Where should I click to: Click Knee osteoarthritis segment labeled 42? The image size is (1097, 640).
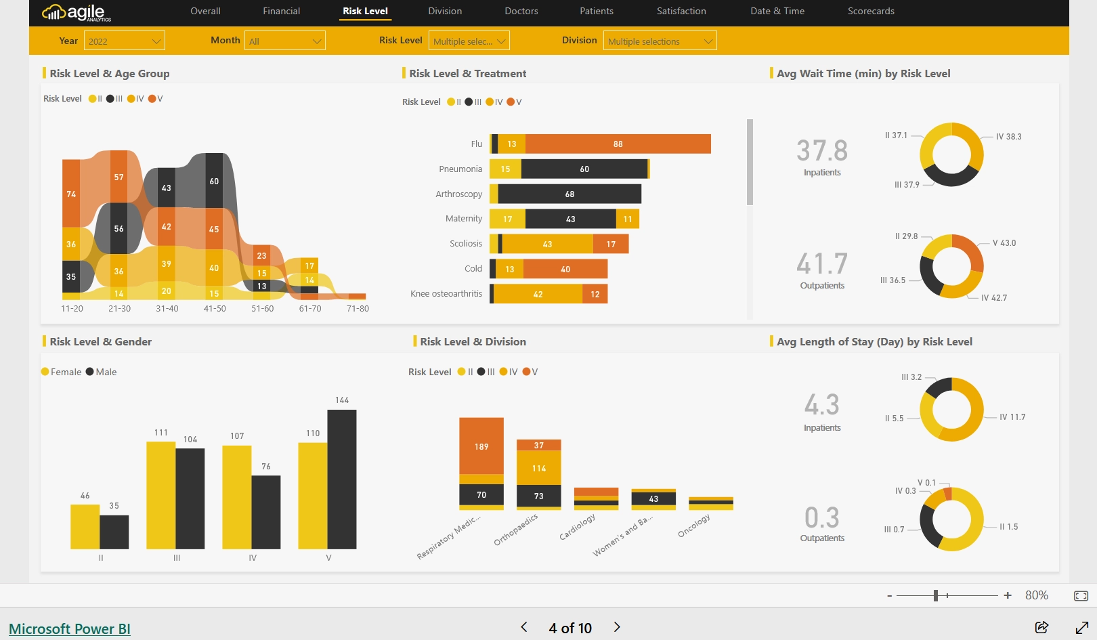tap(538, 294)
